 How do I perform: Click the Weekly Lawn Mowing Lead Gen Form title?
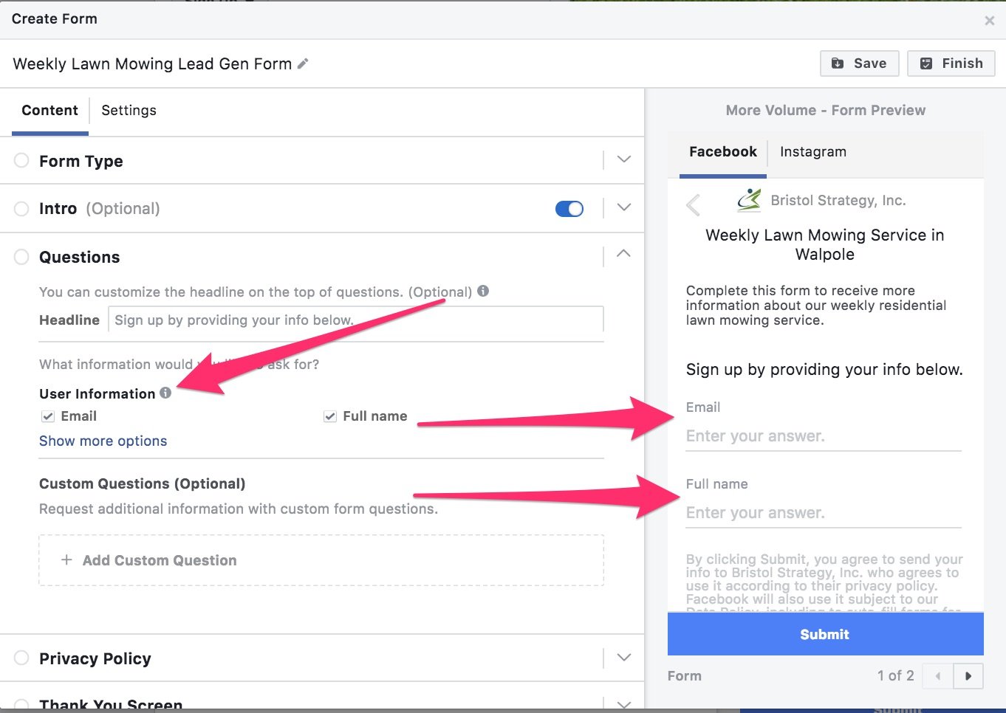152,64
